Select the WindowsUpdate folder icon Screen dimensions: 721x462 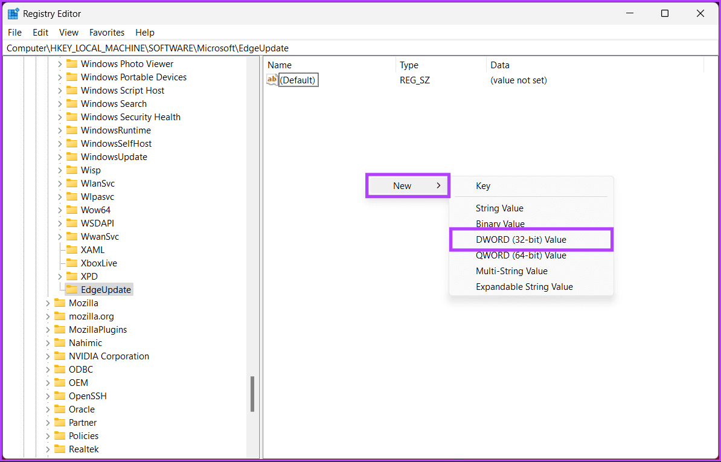click(72, 157)
